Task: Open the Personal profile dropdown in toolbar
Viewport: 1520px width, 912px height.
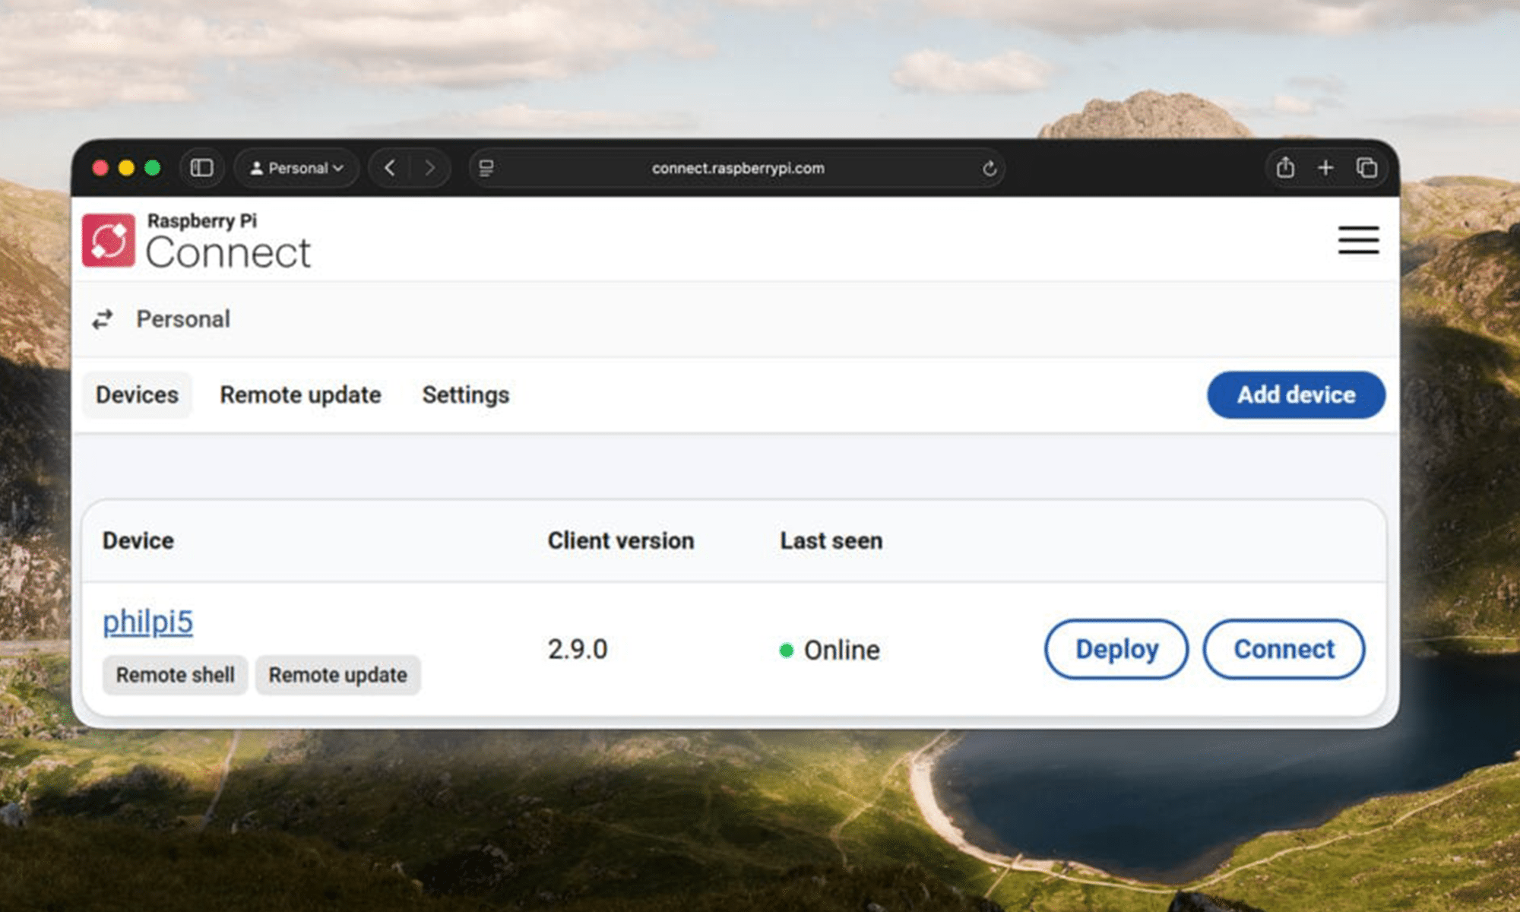Action: (297, 168)
